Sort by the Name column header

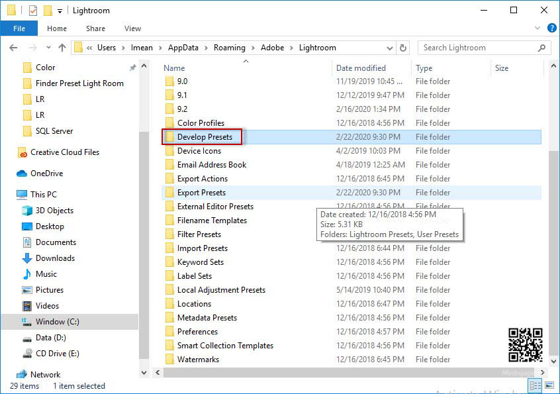174,68
